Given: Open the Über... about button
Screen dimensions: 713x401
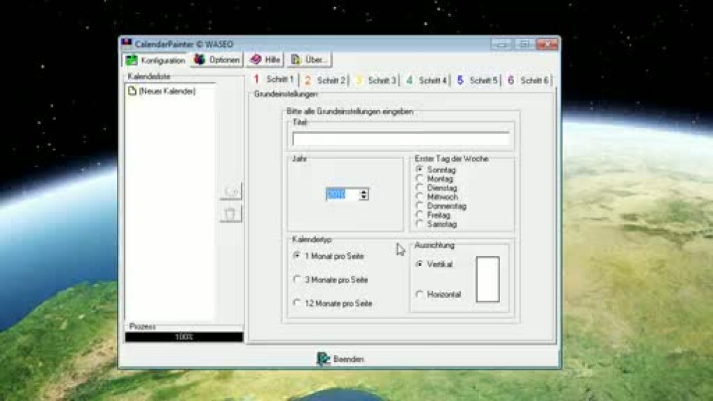Looking at the screenshot, I should click(309, 60).
